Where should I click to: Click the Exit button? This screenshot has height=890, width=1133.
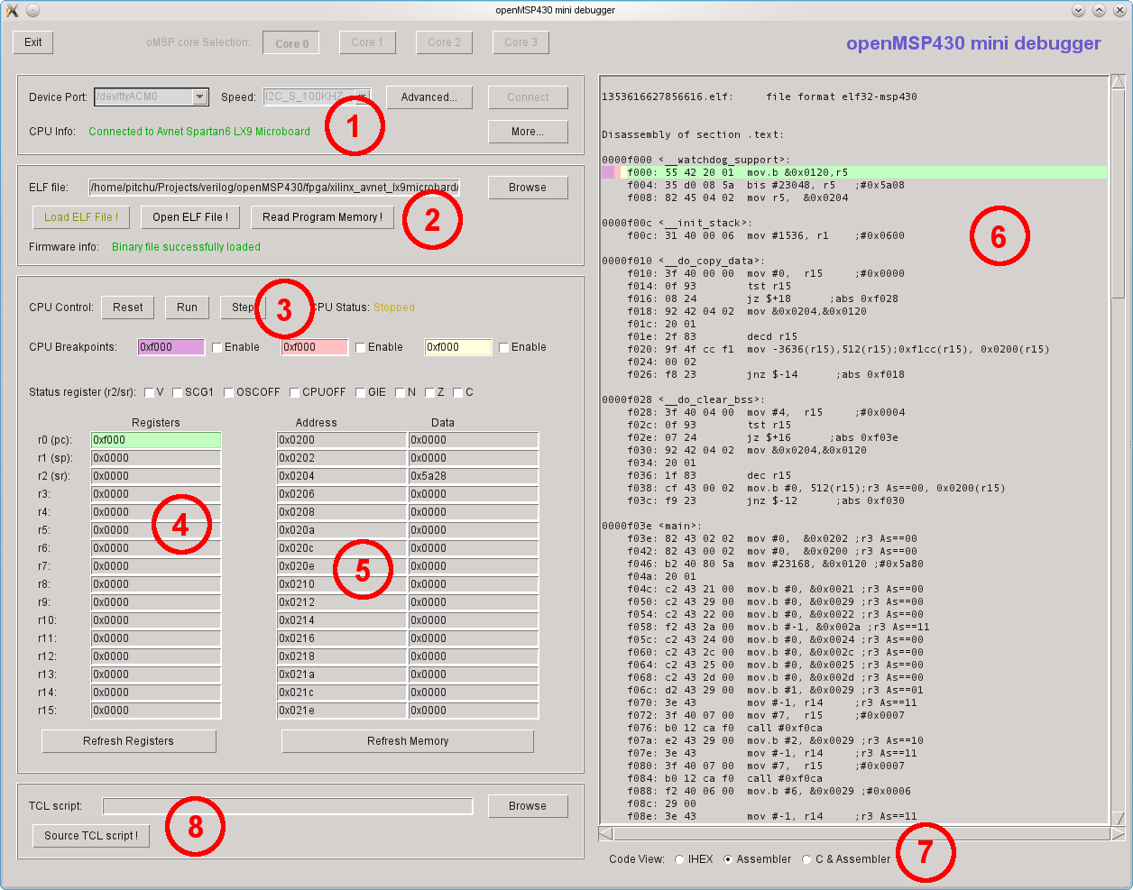pyautogui.click(x=33, y=42)
